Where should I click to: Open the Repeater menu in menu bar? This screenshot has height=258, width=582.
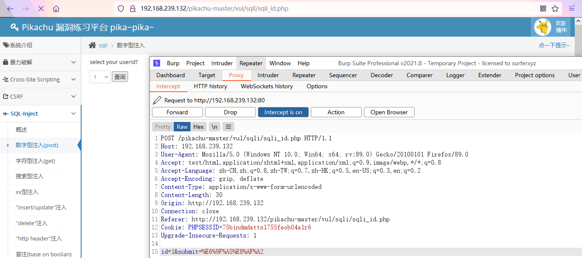point(251,63)
